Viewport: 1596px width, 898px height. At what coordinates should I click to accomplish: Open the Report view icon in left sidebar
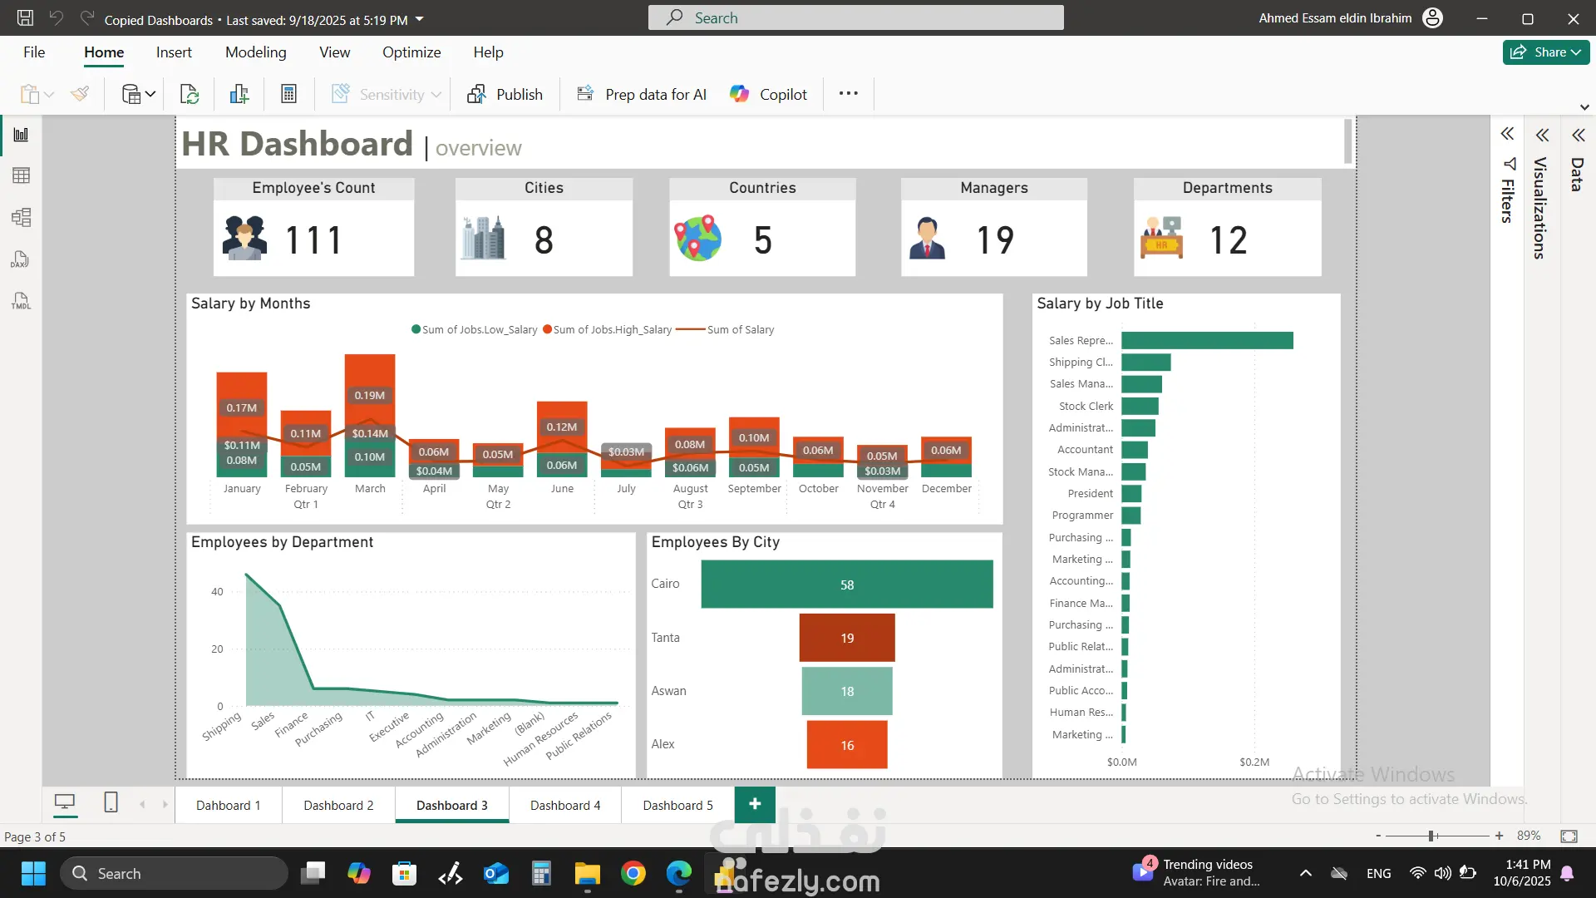[x=21, y=135]
